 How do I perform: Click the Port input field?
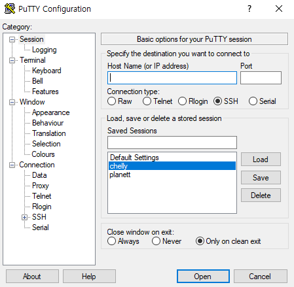(x=261, y=78)
